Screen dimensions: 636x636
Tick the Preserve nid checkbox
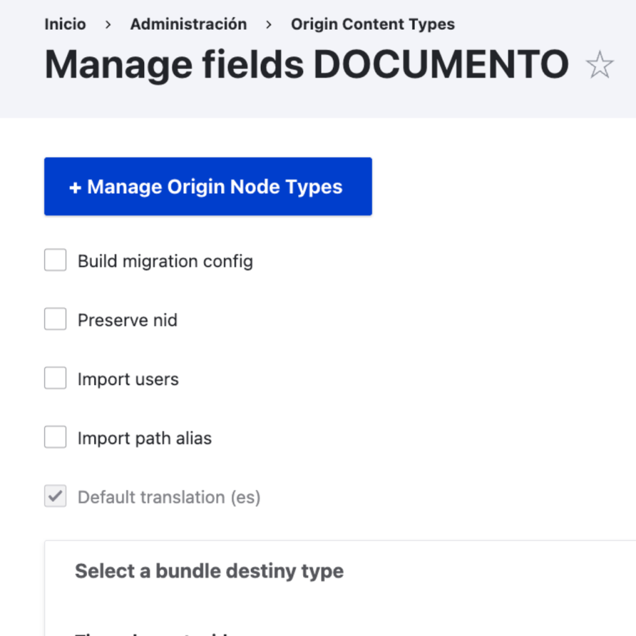tap(55, 320)
